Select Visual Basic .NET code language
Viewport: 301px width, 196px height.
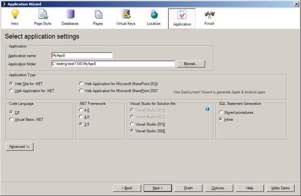click(x=11, y=119)
